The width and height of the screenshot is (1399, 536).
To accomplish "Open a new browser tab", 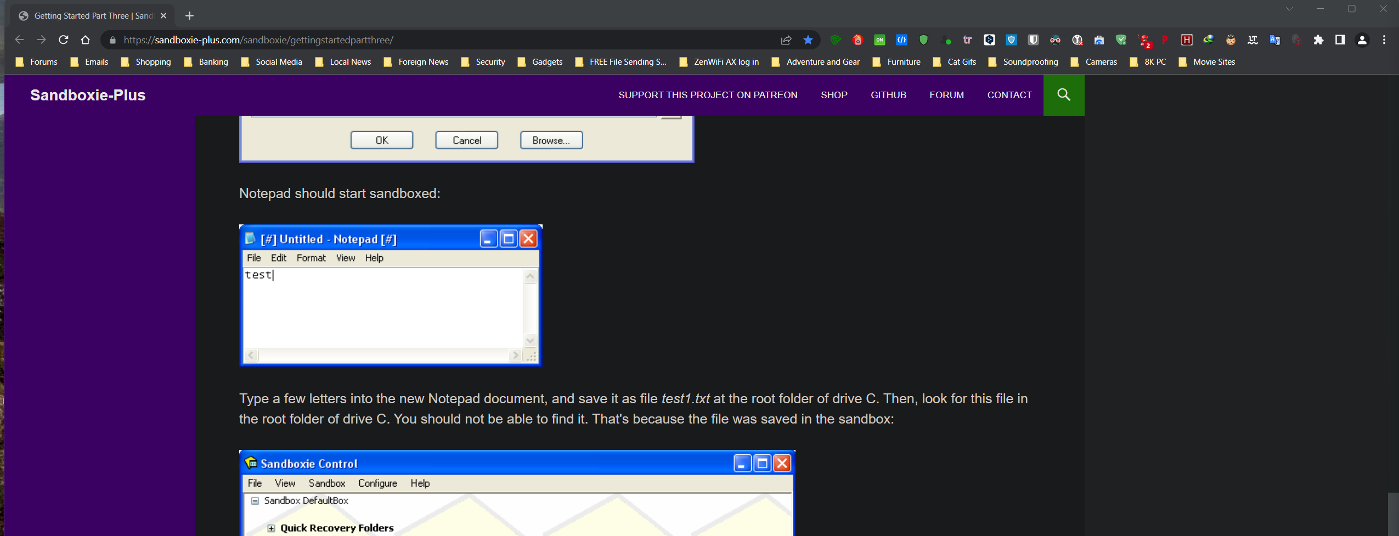I will coord(189,16).
